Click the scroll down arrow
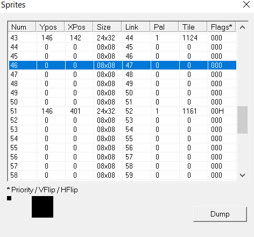Image resolution: width=254 pixels, height=237 pixels. coord(242,175)
